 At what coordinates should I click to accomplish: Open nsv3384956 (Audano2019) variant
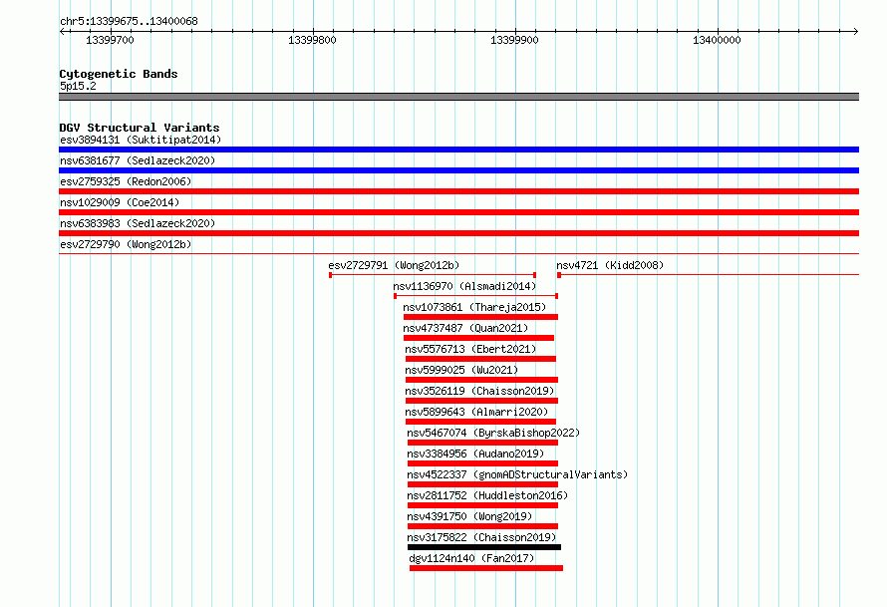click(475, 454)
